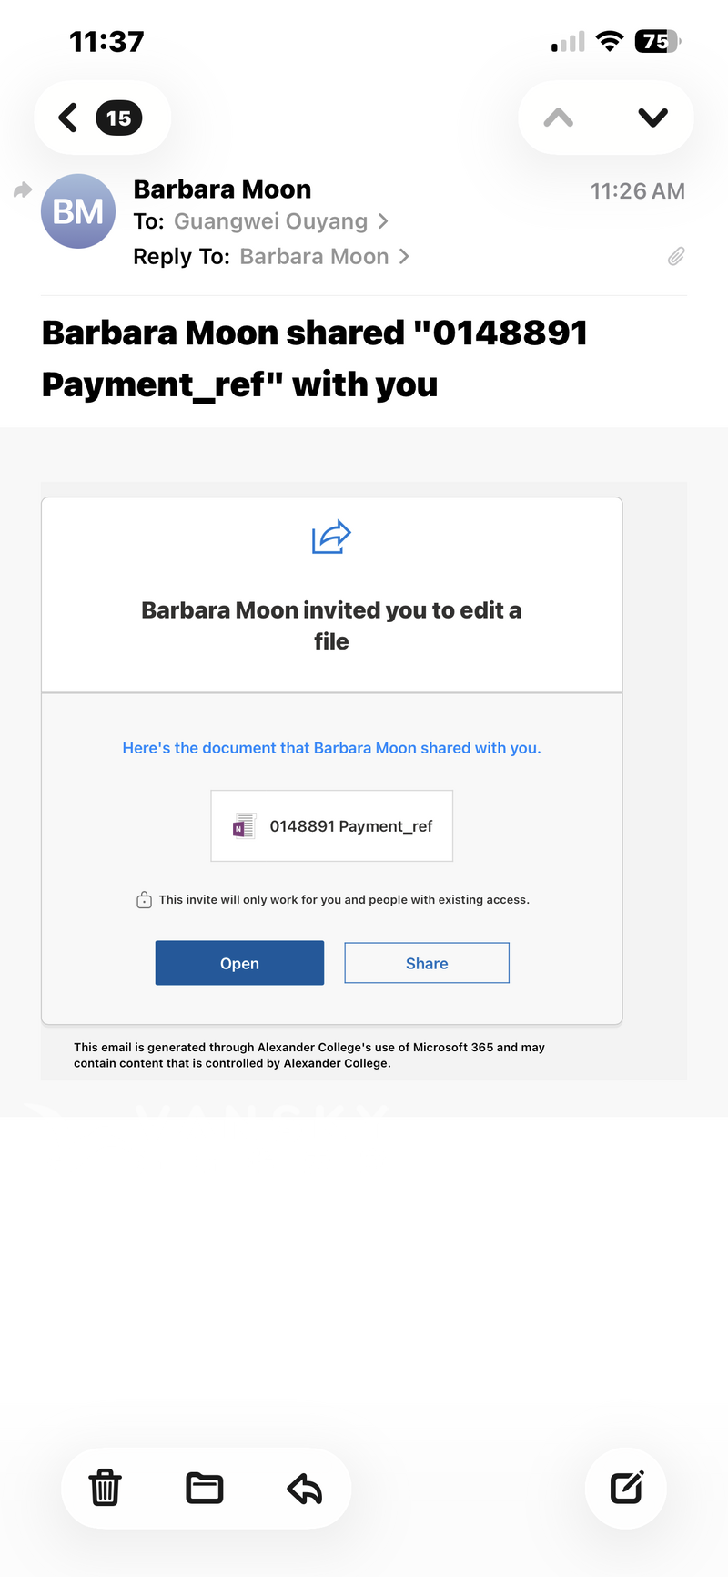Viewport: 728px width, 1577px height.
Task: Tap the OneNote file icon
Action: (243, 826)
